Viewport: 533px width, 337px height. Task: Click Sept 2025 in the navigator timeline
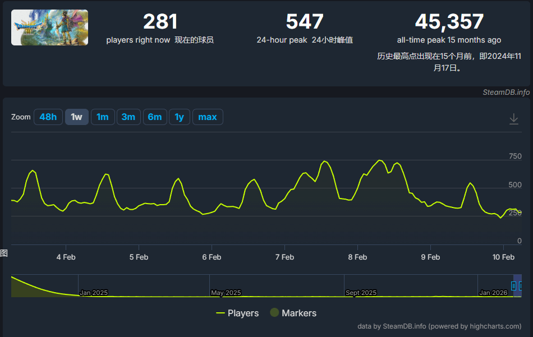coord(361,293)
